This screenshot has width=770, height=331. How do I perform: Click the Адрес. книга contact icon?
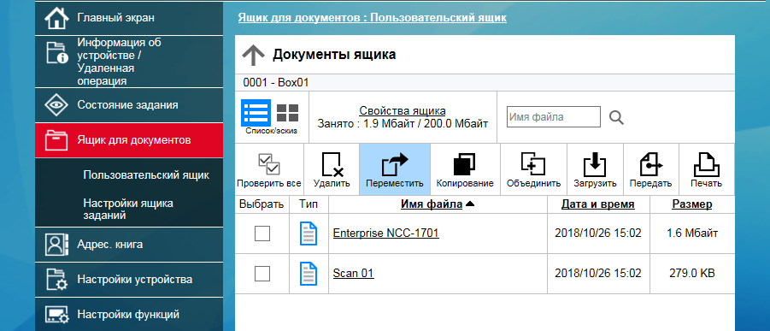[x=57, y=244]
